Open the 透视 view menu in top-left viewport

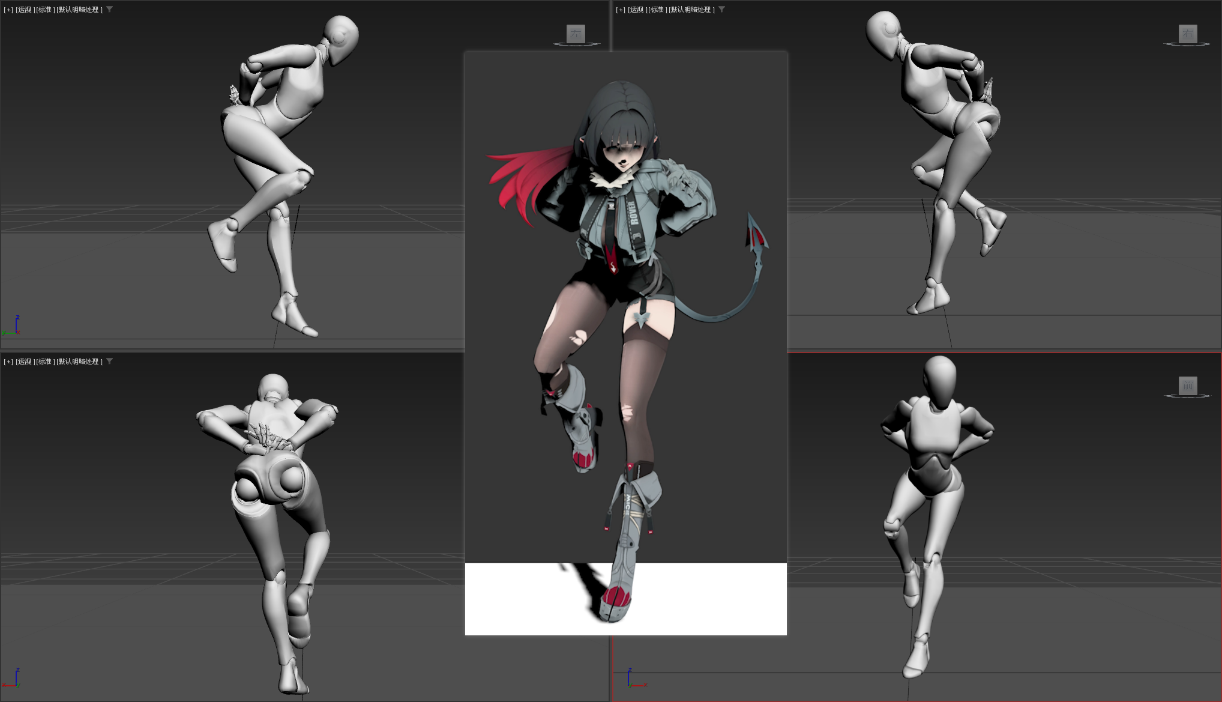tap(25, 10)
